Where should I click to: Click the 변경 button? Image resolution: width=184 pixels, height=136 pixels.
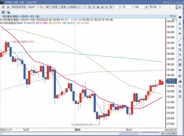[x=55, y=7]
